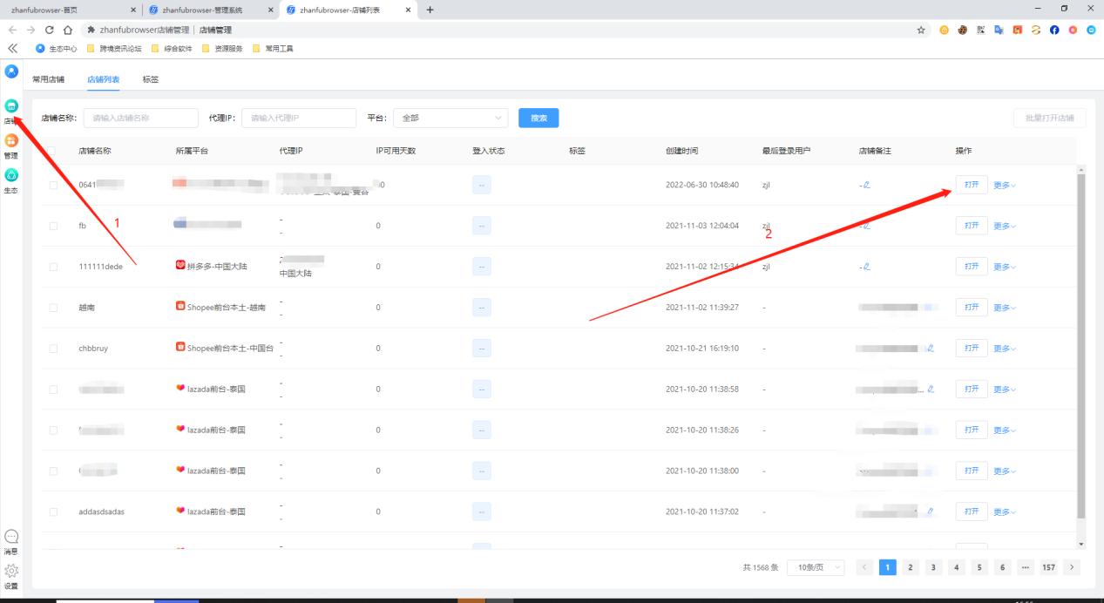Viewport: 1104px width, 603px height.
Task: Click the pagination ellipsis jump button
Action: coord(1025,567)
